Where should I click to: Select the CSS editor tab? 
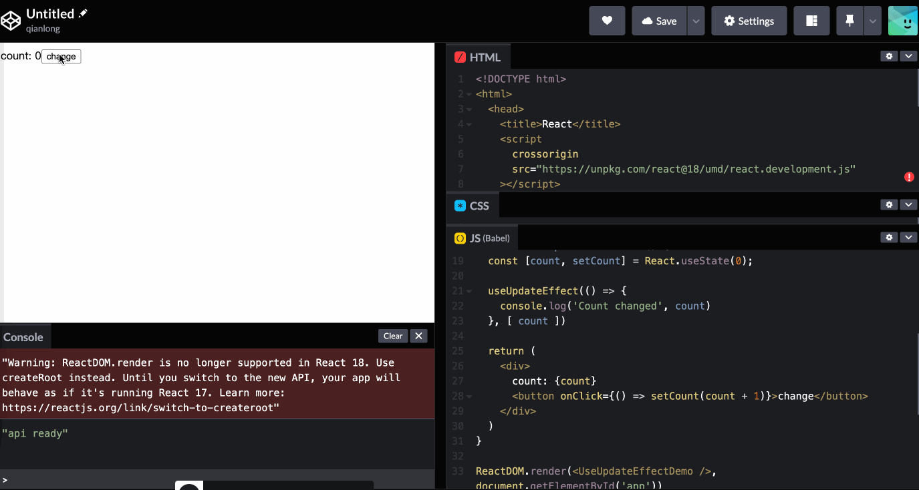click(x=473, y=206)
